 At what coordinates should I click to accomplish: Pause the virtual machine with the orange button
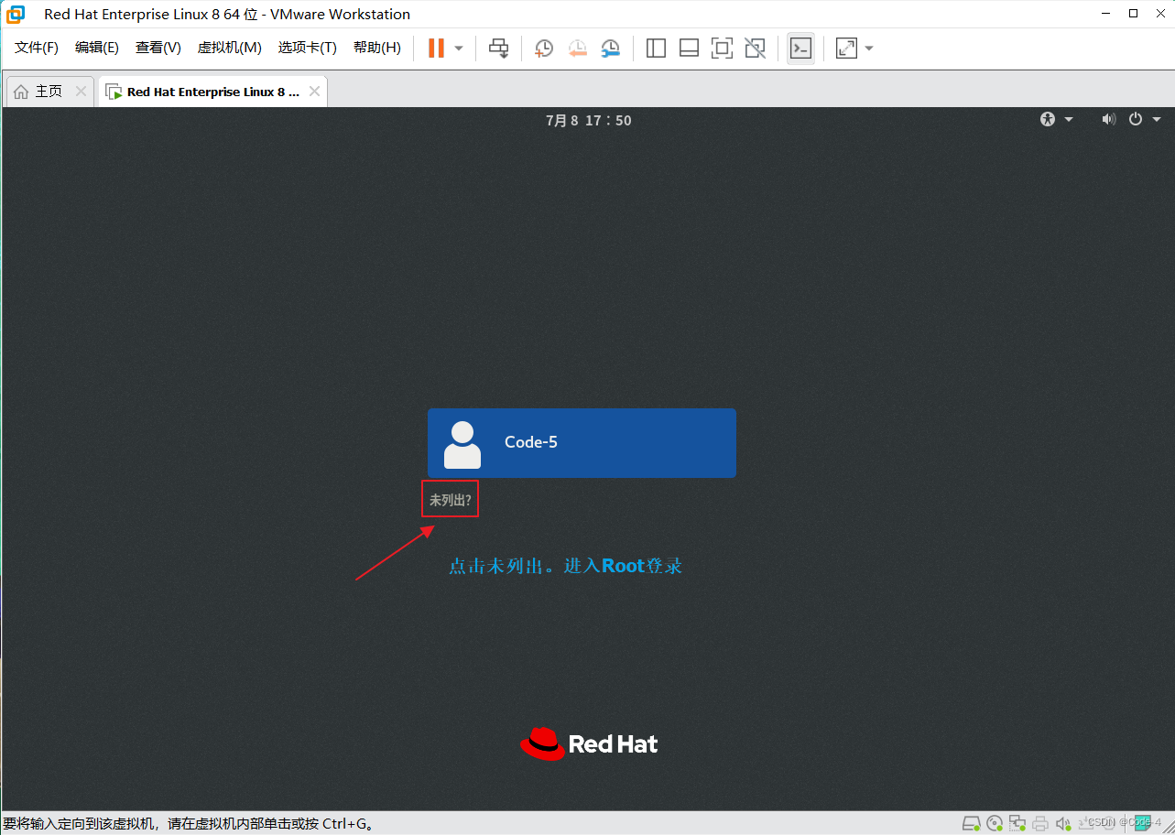coord(436,48)
